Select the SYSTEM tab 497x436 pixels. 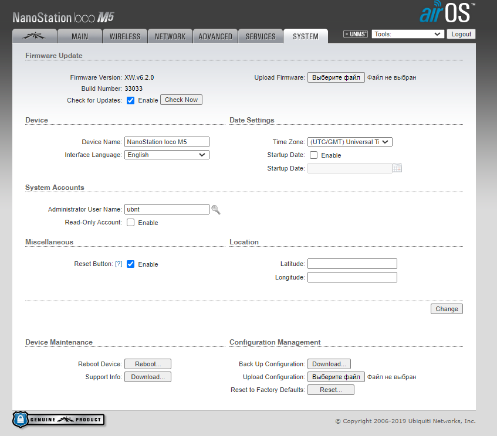(306, 36)
